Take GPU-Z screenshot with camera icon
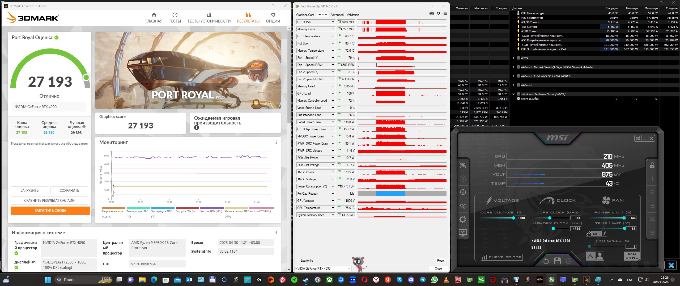 432,14
